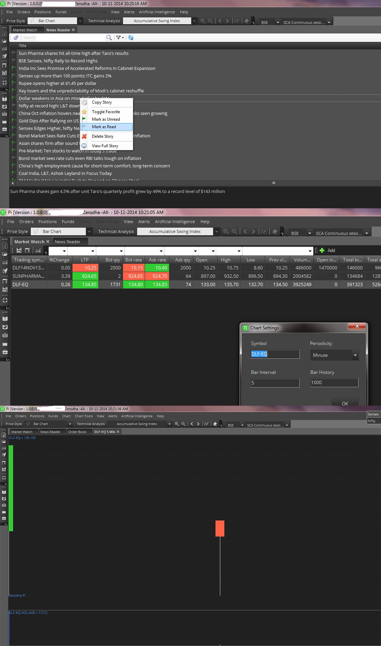Toggle flag on Sun Pharma all-time high story
381x646 pixels.
pyautogui.click(x=14, y=53)
